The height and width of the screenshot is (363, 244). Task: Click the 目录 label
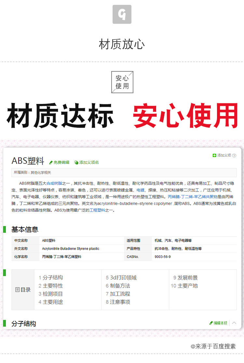click(26, 290)
